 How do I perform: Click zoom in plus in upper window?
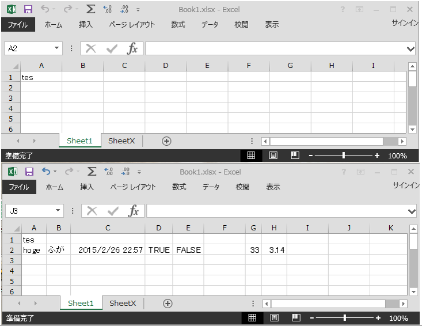tap(377, 156)
